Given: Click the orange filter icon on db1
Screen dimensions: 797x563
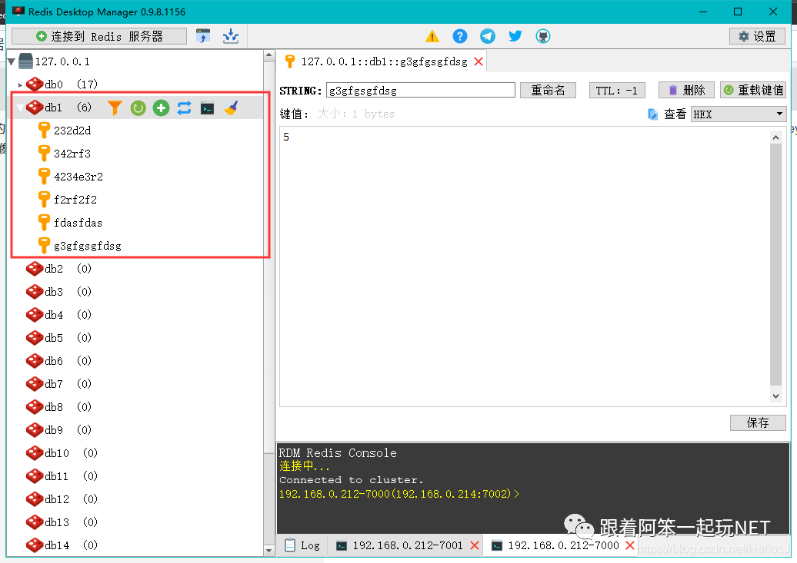Looking at the screenshot, I should (115, 108).
